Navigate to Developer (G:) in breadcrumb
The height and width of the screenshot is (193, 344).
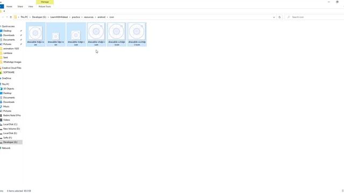39,17
